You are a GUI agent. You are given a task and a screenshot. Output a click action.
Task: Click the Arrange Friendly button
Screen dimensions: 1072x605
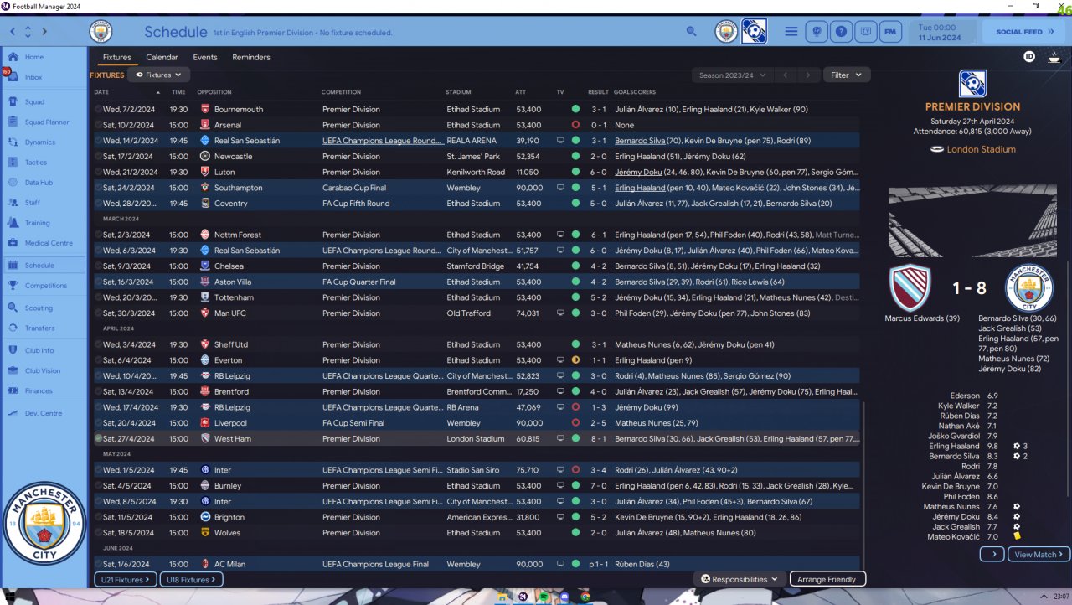tap(827, 579)
